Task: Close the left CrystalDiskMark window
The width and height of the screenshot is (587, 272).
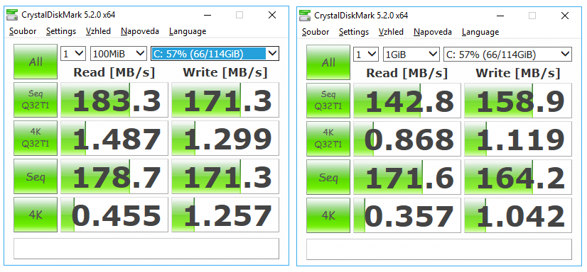Action: tap(272, 15)
